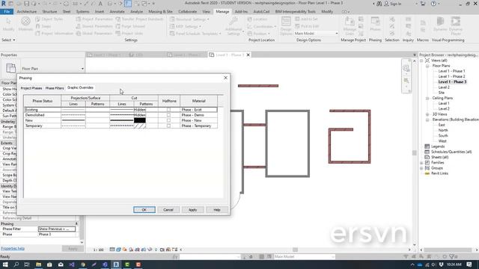The height and width of the screenshot is (269, 479).
Task: Open File Explorer from the taskbar
Action: 38,265
